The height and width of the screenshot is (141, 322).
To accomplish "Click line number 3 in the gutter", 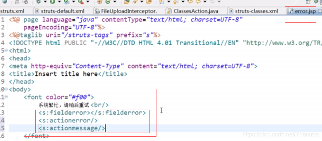I will coord(3,35).
